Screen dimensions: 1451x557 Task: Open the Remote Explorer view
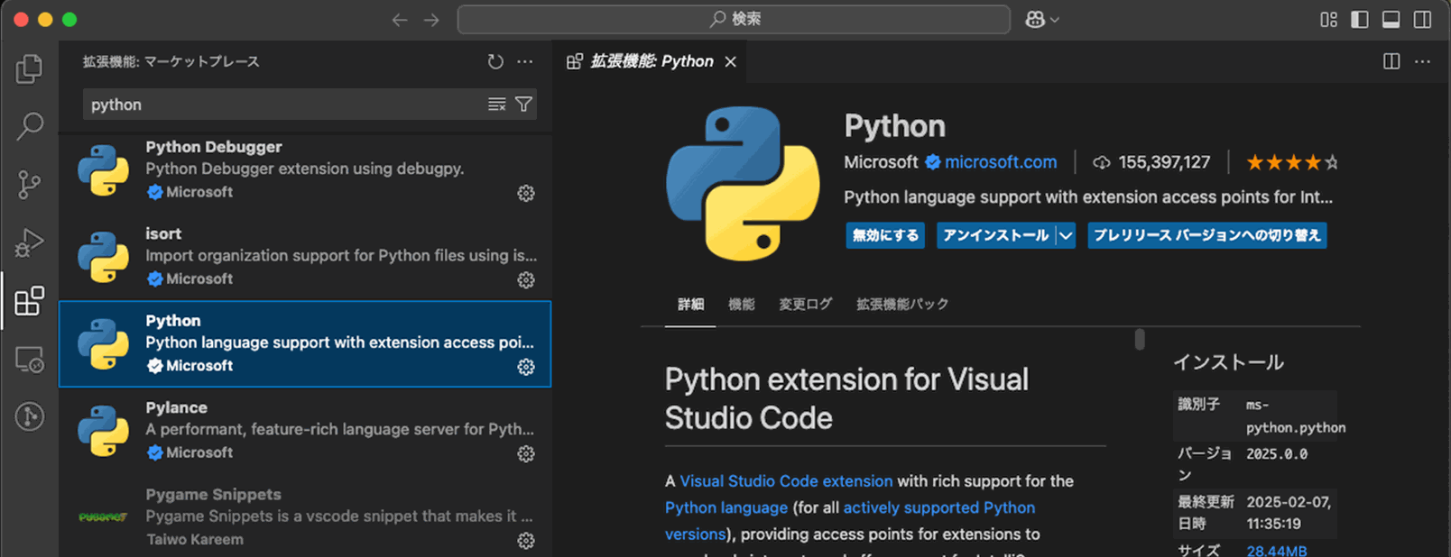tap(29, 360)
